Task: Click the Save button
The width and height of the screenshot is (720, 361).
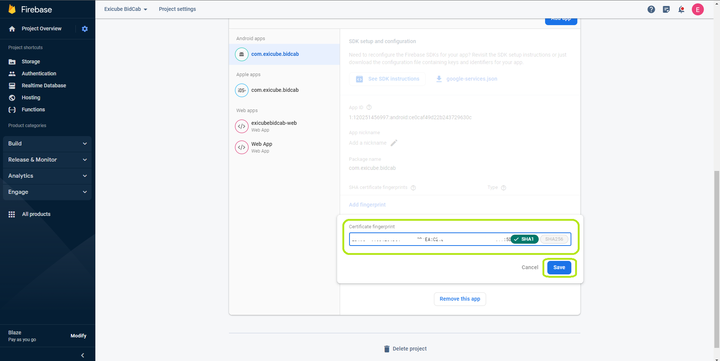Action: point(559,267)
